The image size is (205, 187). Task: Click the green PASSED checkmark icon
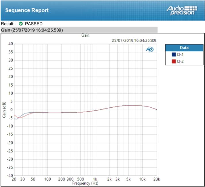click(21, 24)
